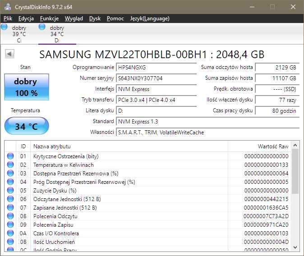The image size is (304, 256).
Task: Select the C: drive tab at 39 °C
Action: 19,34
